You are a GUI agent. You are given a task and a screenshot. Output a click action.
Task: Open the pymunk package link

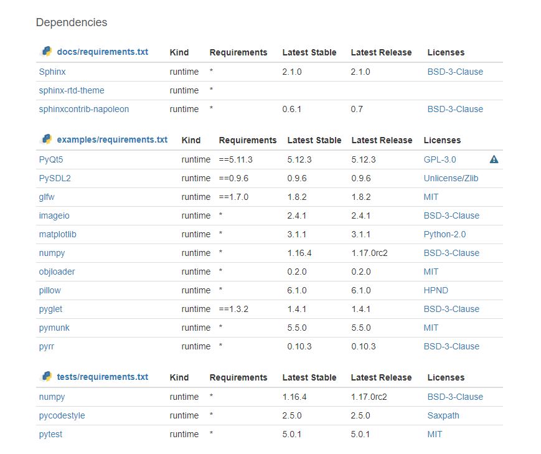[x=54, y=328]
